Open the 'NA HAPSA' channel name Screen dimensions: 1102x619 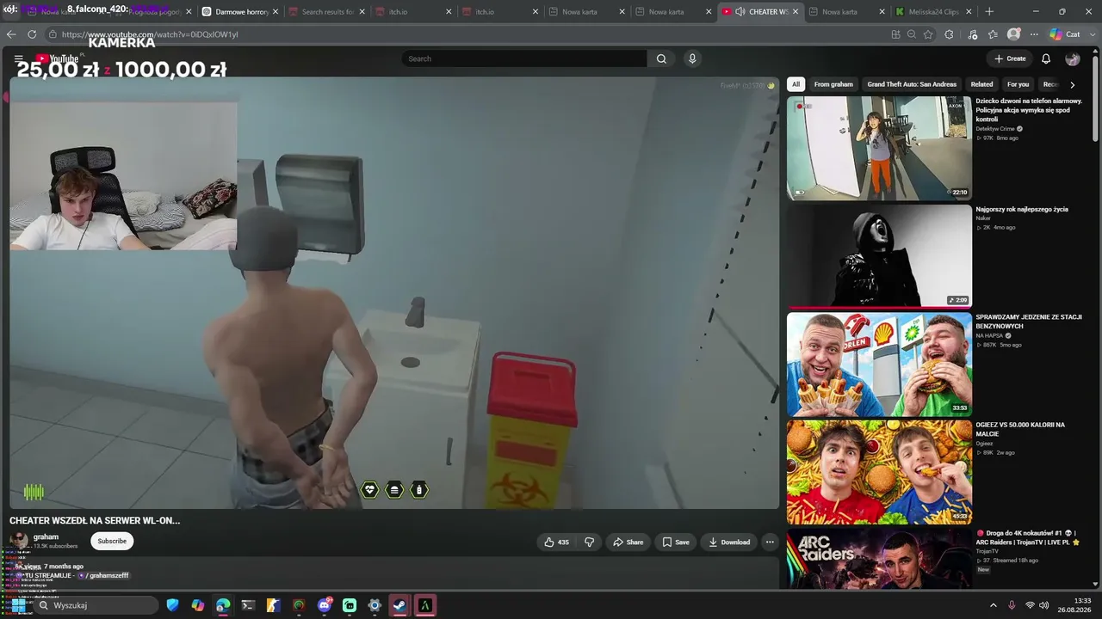989,335
